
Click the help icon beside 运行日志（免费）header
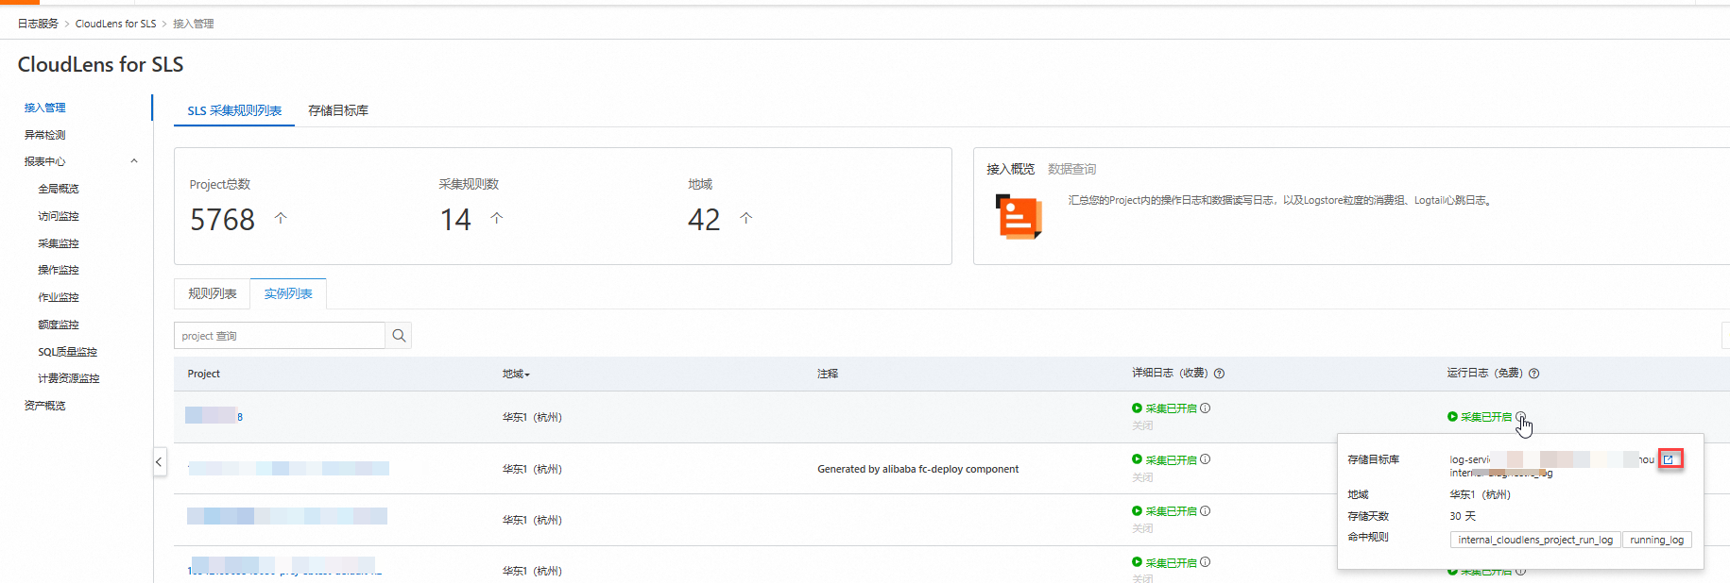(1533, 374)
